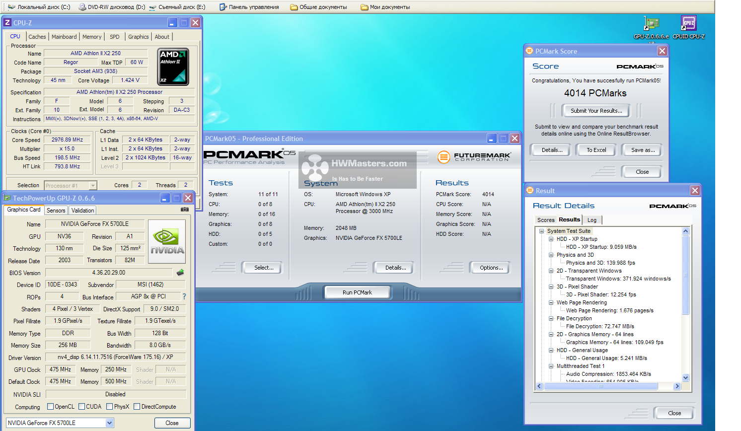Image resolution: width=741 pixels, height=431 pixels.
Task: Open the Validation tab in GPU-Z
Action: pyautogui.click(x=82, y=211)
